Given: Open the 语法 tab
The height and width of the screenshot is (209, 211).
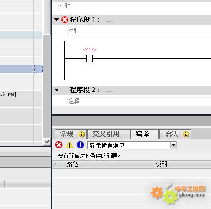Looking at the screenshot, I should (x=175, y=134).
